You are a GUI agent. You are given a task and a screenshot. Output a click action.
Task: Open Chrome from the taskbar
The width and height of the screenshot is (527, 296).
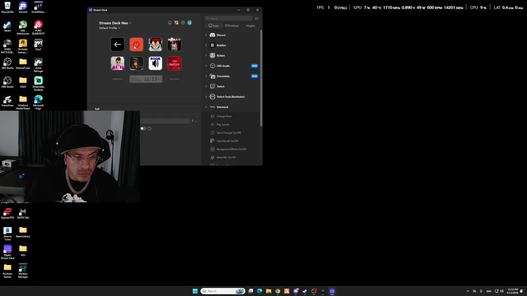click(277, 291)
